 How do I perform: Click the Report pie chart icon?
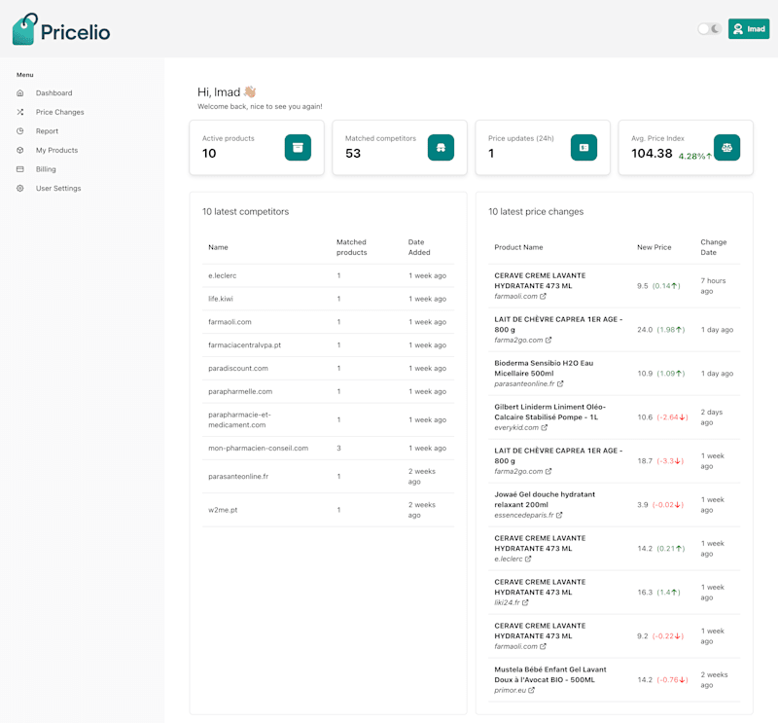[x=19, y=131]
